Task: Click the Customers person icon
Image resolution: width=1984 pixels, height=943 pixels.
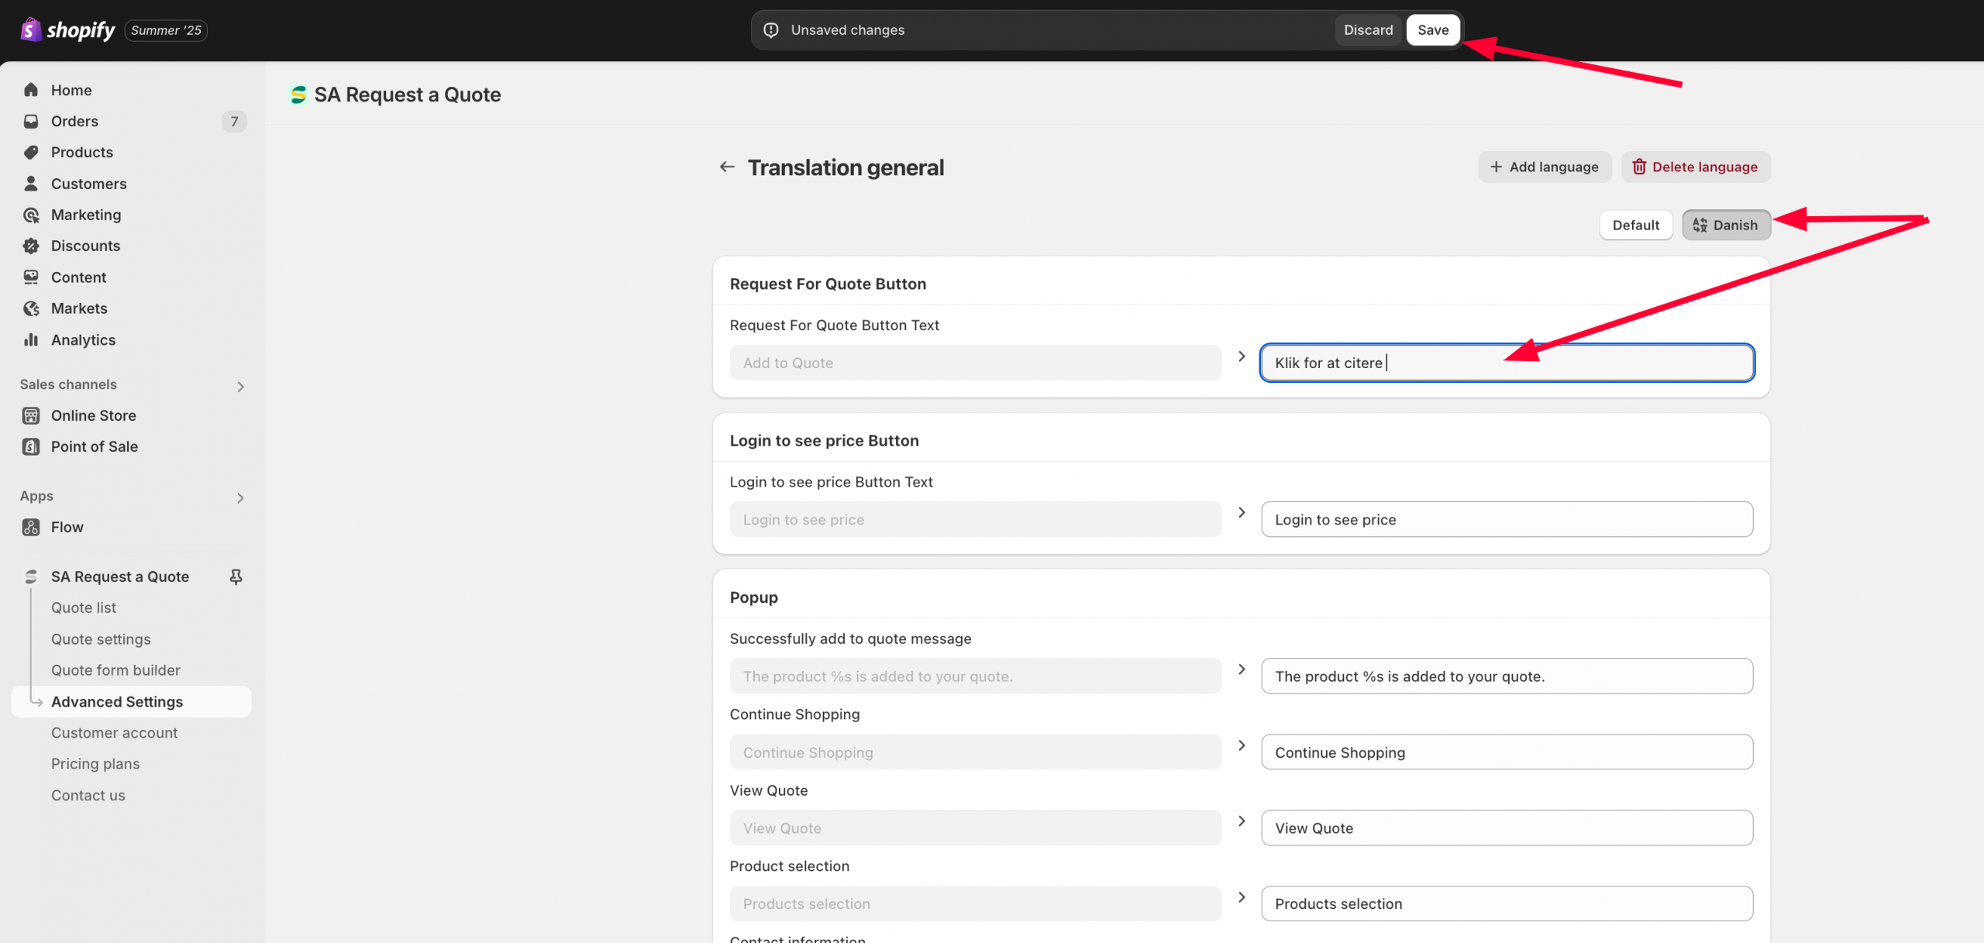Action: (x=31, y=184)
